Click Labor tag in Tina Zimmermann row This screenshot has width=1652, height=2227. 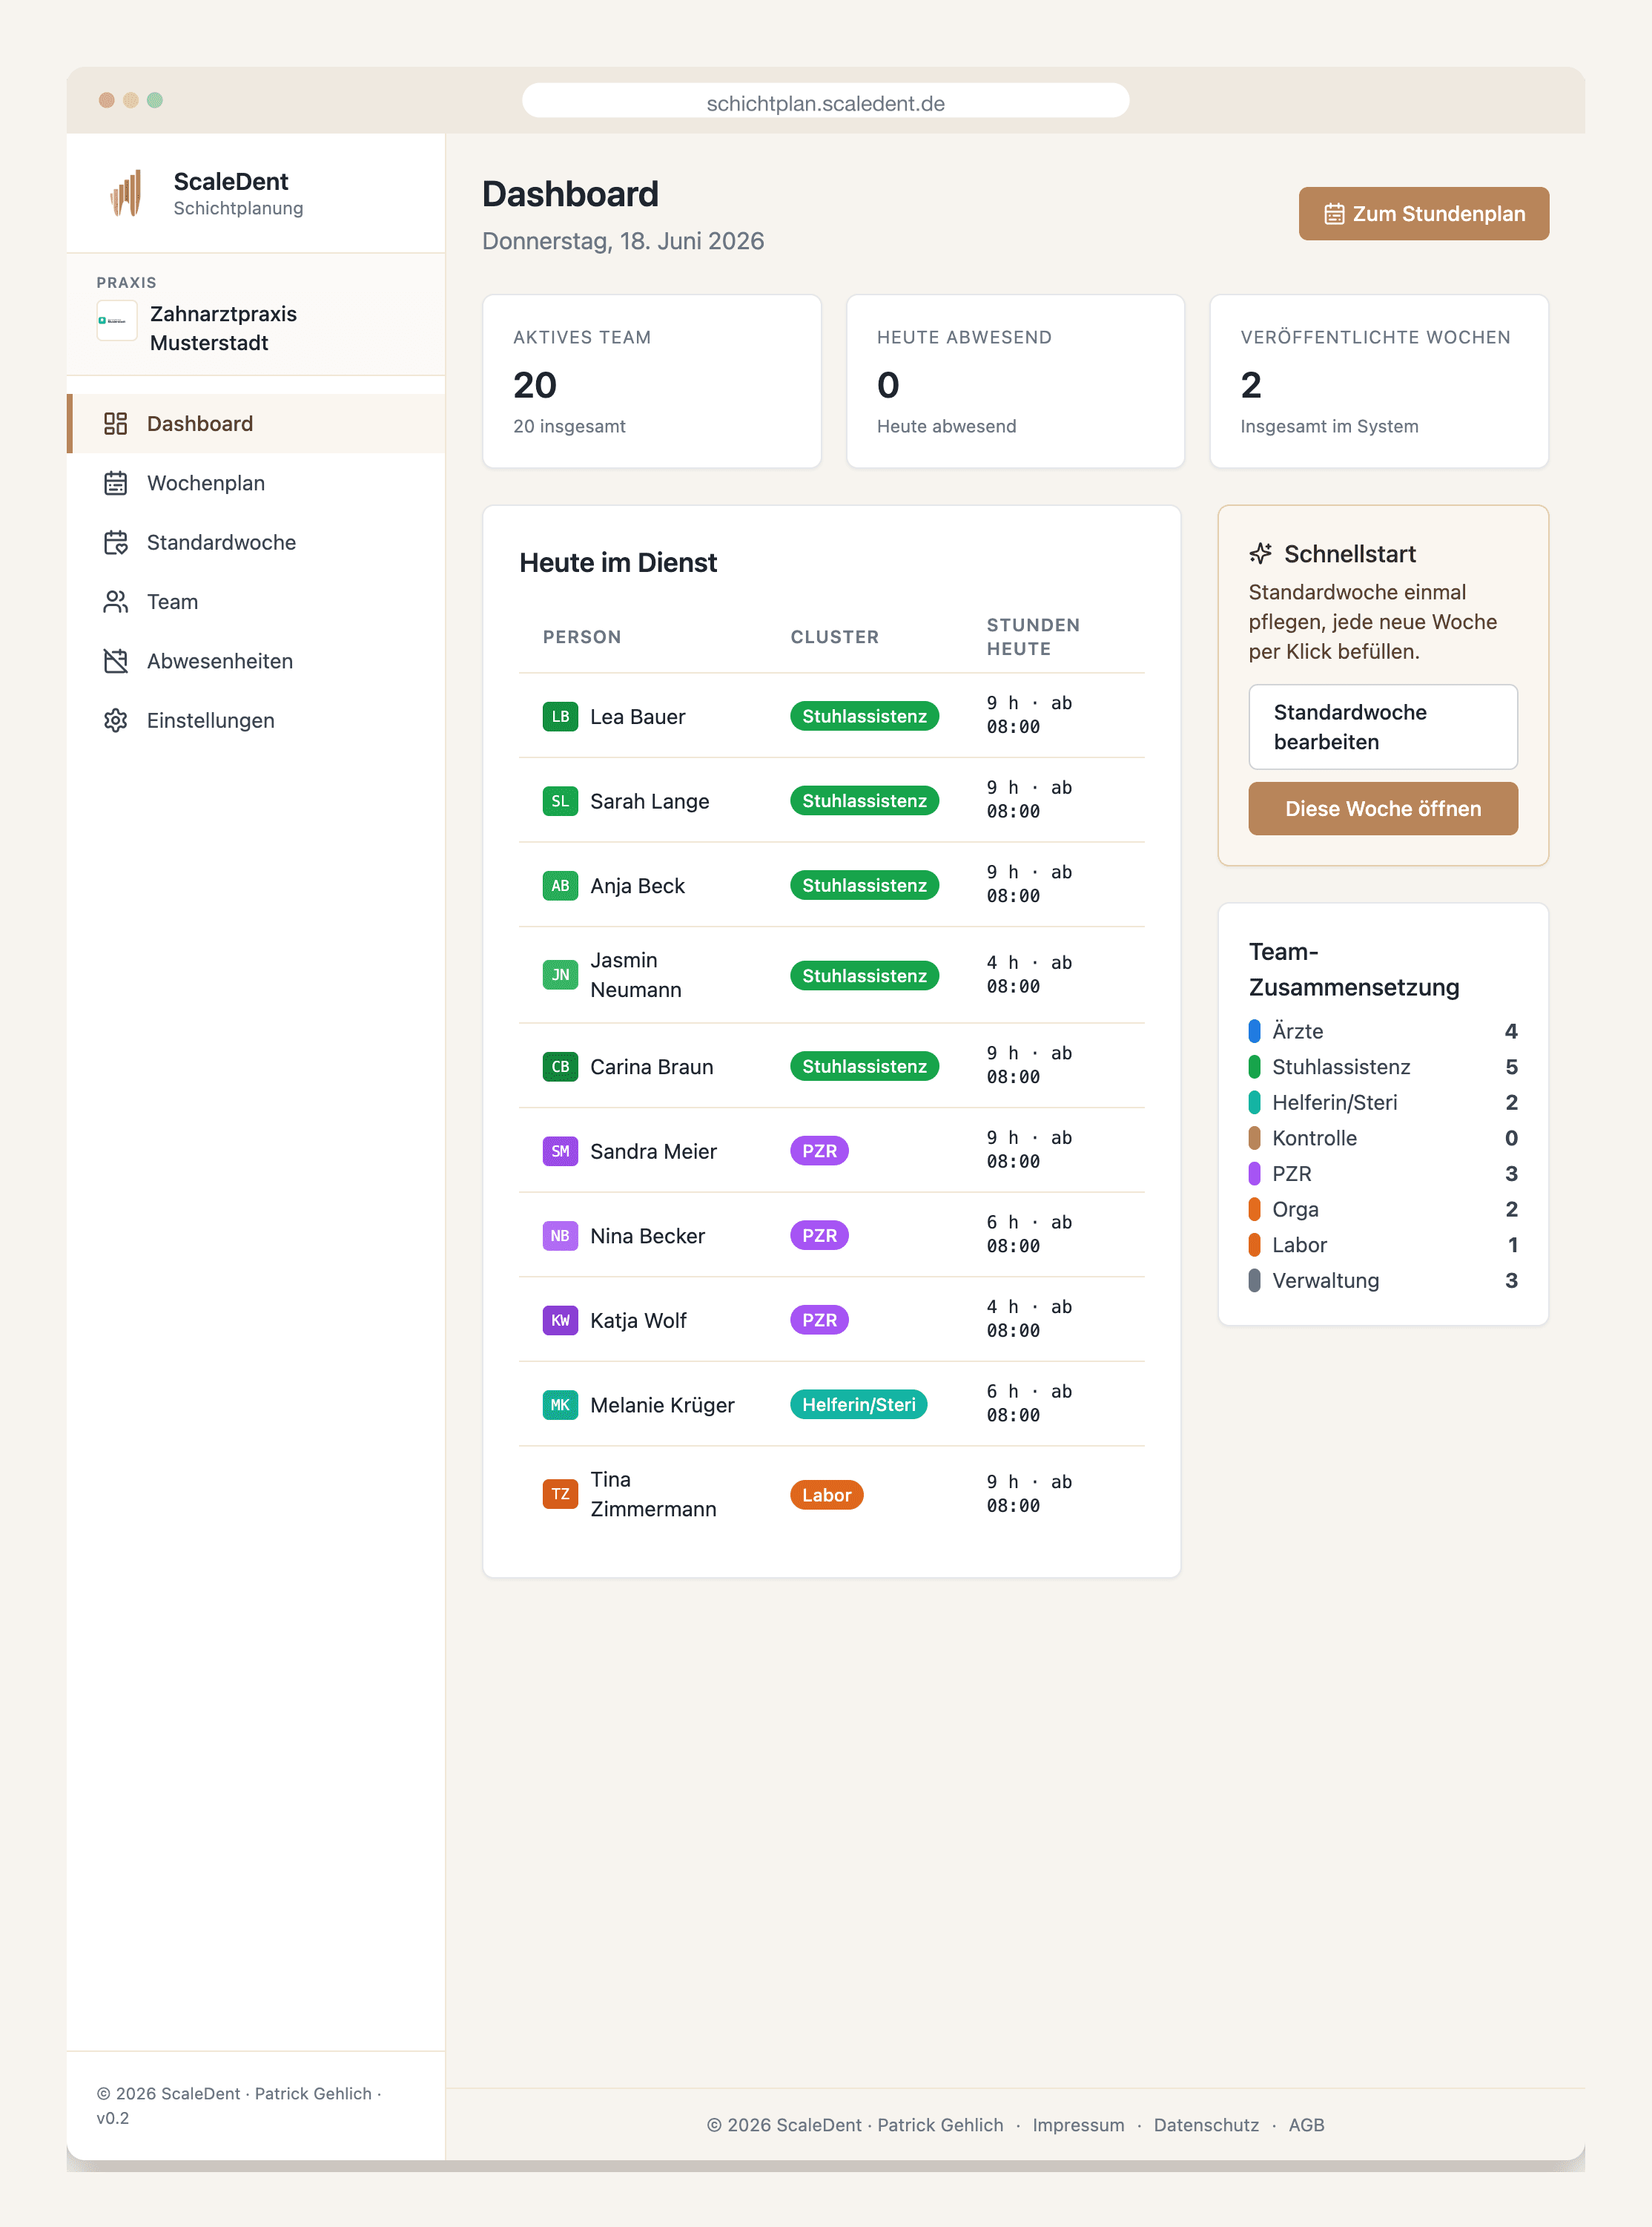(826, 1495)
